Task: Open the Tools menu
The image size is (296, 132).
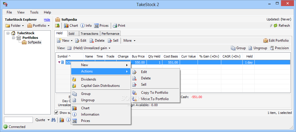Action: [34, 12]
